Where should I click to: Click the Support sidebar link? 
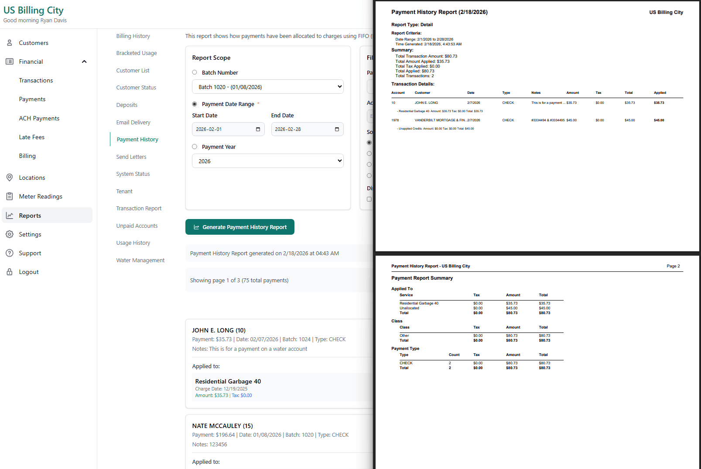30,253
